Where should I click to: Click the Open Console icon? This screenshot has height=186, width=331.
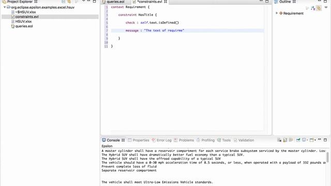[x=312, y=140]
